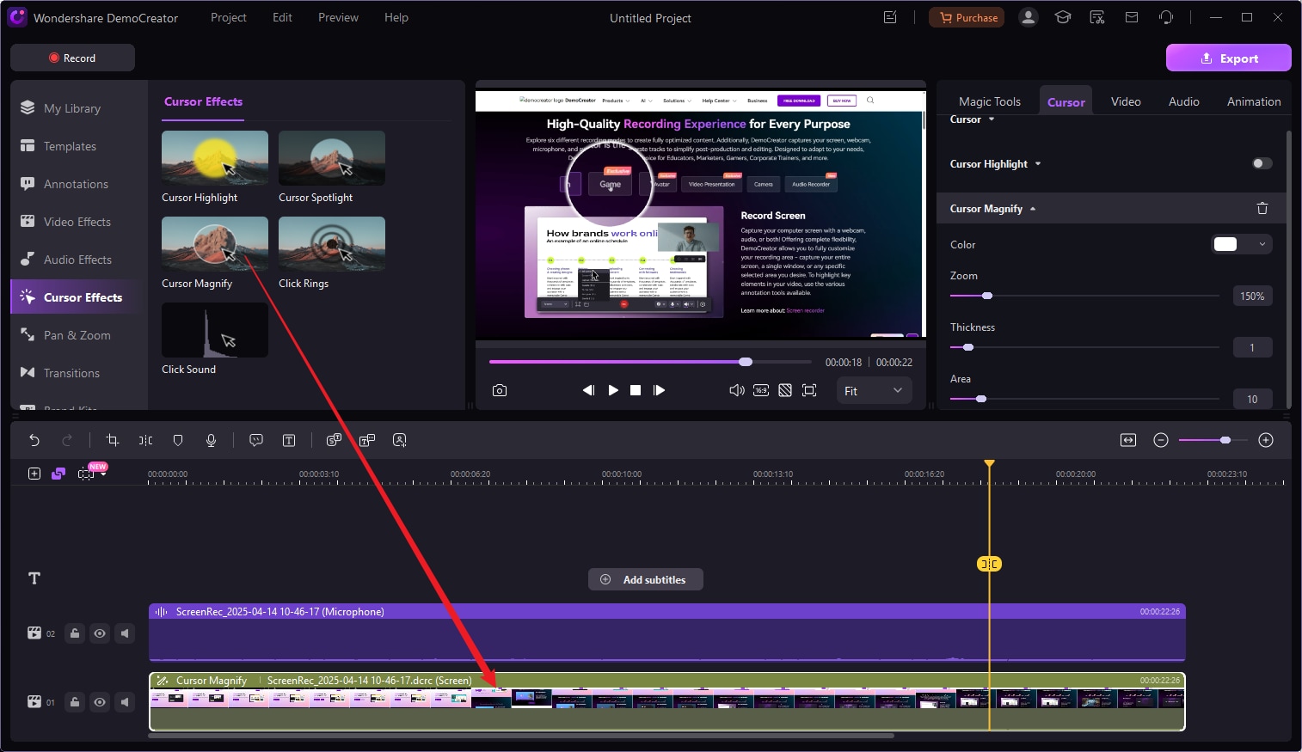Click the support headset icon
1302x752 pixels.
click(x=1166, y=17)
